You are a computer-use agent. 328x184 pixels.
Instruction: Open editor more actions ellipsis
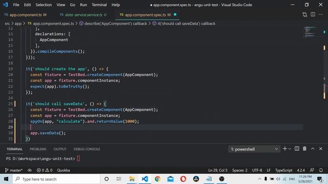(321, 14)
